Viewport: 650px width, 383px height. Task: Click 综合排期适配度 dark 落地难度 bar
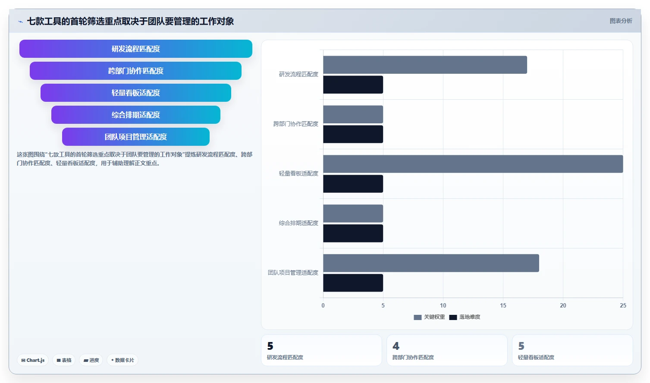tap(353, 233)
